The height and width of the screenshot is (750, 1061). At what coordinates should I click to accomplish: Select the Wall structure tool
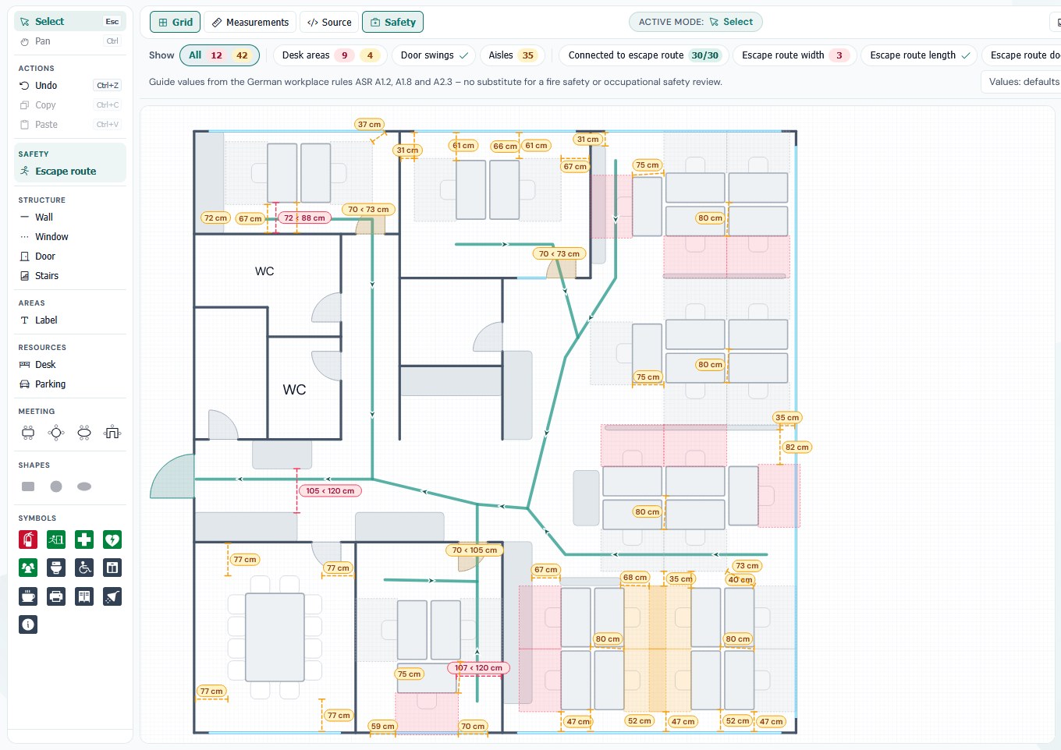(x=70, y=218)
